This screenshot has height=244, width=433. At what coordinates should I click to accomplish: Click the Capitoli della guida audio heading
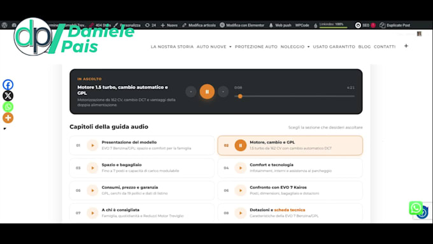click(x=109, y=127)
